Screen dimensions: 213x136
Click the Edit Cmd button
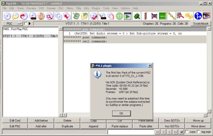[x=15, y=120]
